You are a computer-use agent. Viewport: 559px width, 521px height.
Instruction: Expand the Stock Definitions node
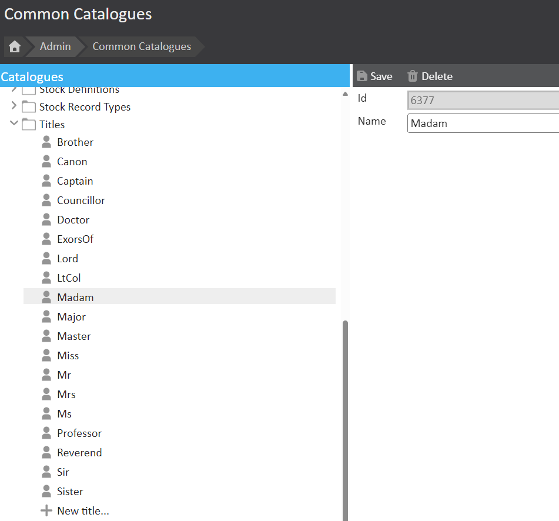pos(14,90)
